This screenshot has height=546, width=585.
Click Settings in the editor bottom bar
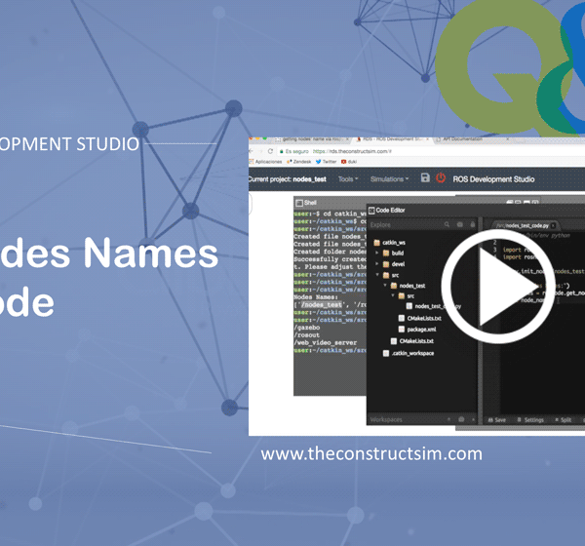click(x=530, y=420)
